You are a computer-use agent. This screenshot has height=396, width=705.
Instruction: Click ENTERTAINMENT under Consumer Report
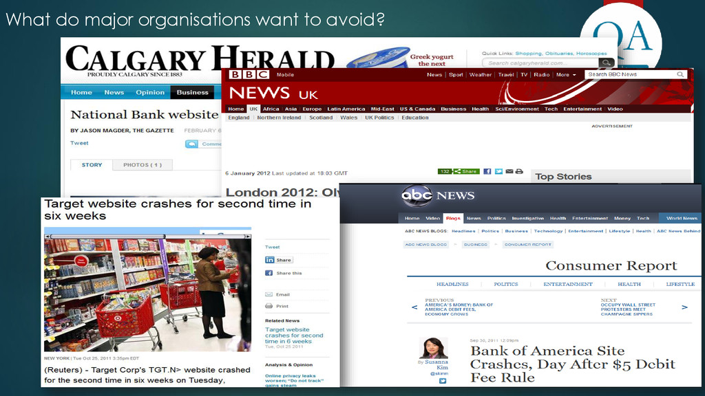[x=568, y=284]
